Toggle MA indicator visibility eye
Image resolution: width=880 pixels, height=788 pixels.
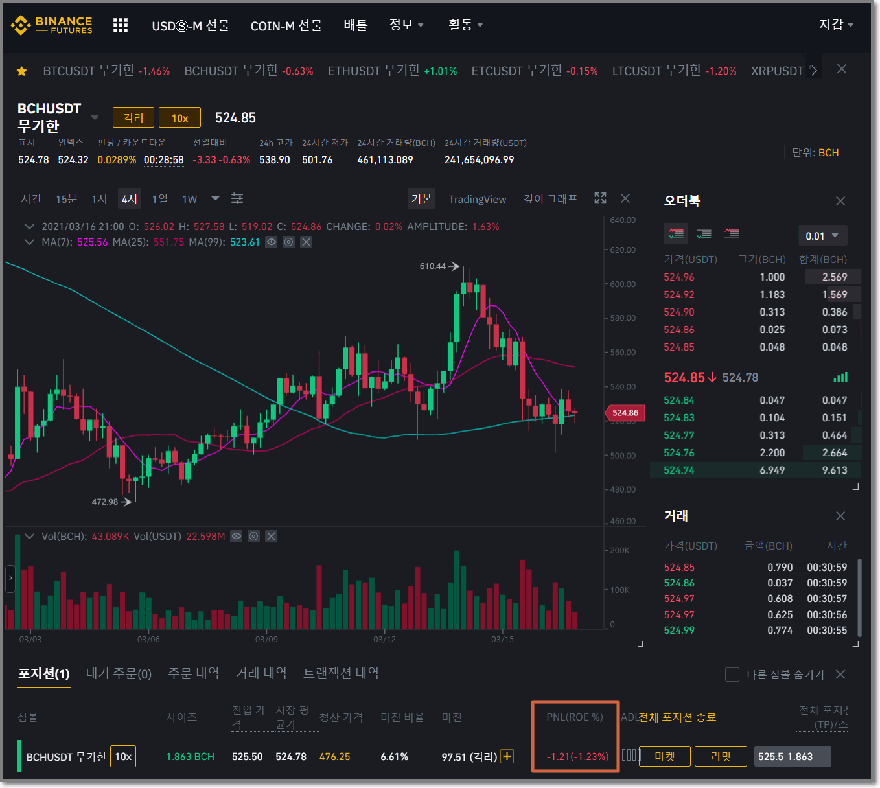click(272, 242)
